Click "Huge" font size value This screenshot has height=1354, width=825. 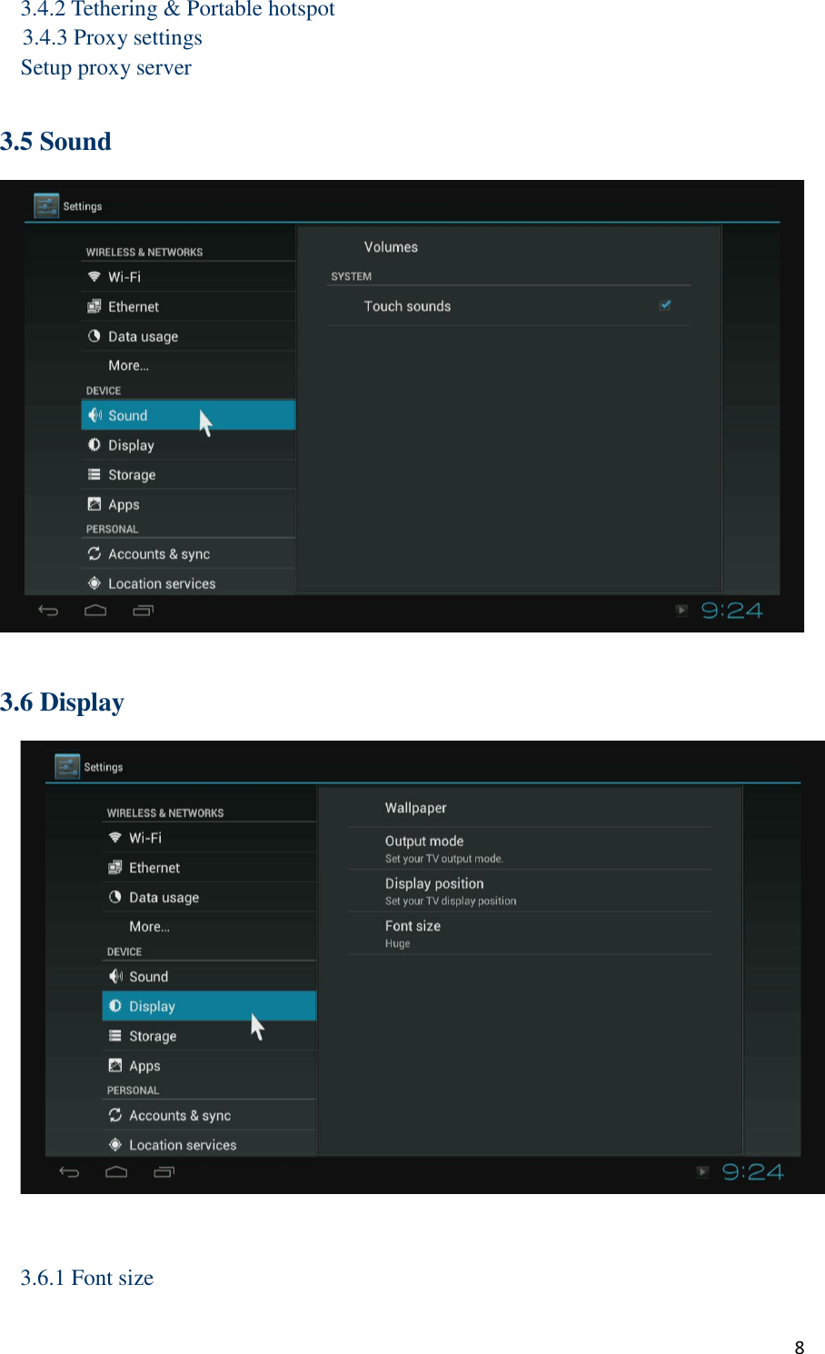pos(397,943)
